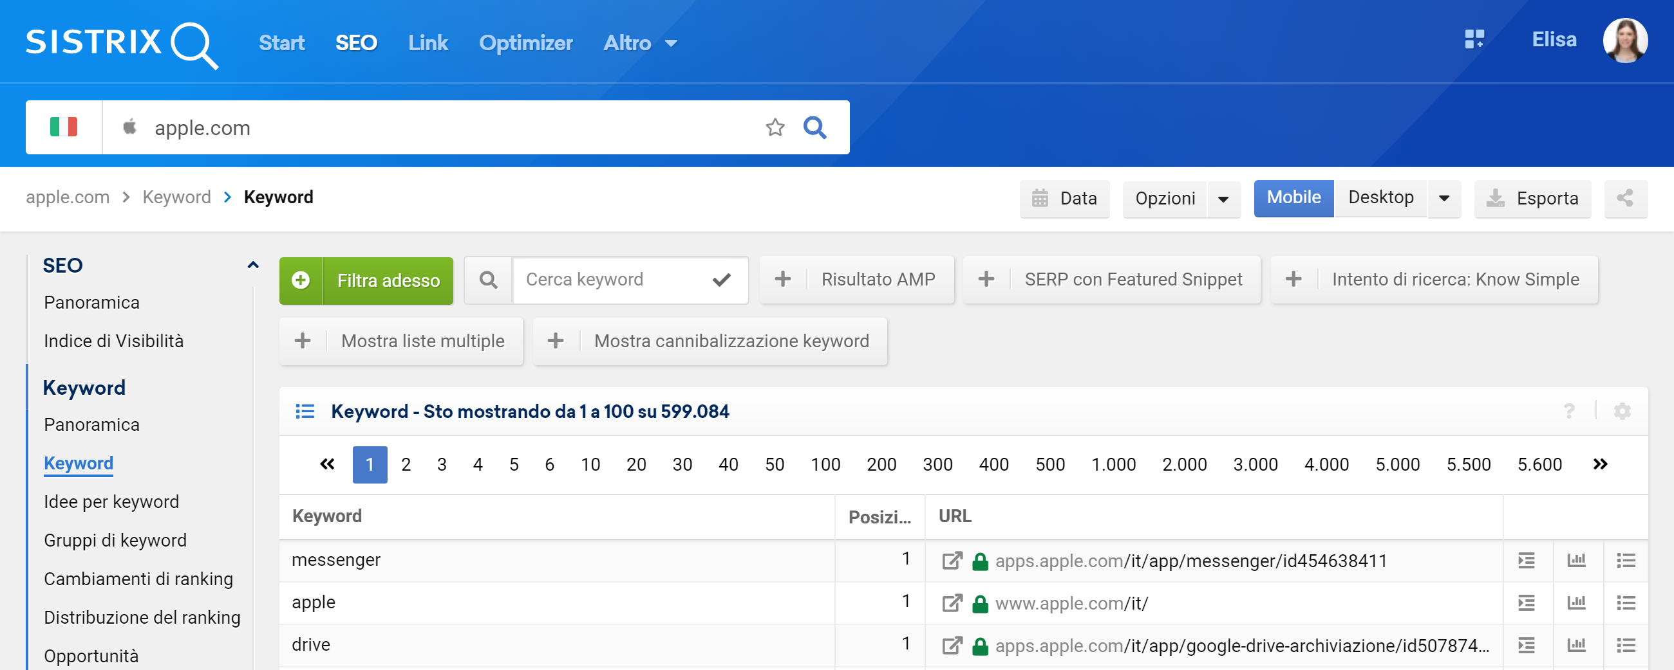Viewport: 1674px width, 670px height.
Task: Select the Italy flag country selector
Action: [64, 127]
